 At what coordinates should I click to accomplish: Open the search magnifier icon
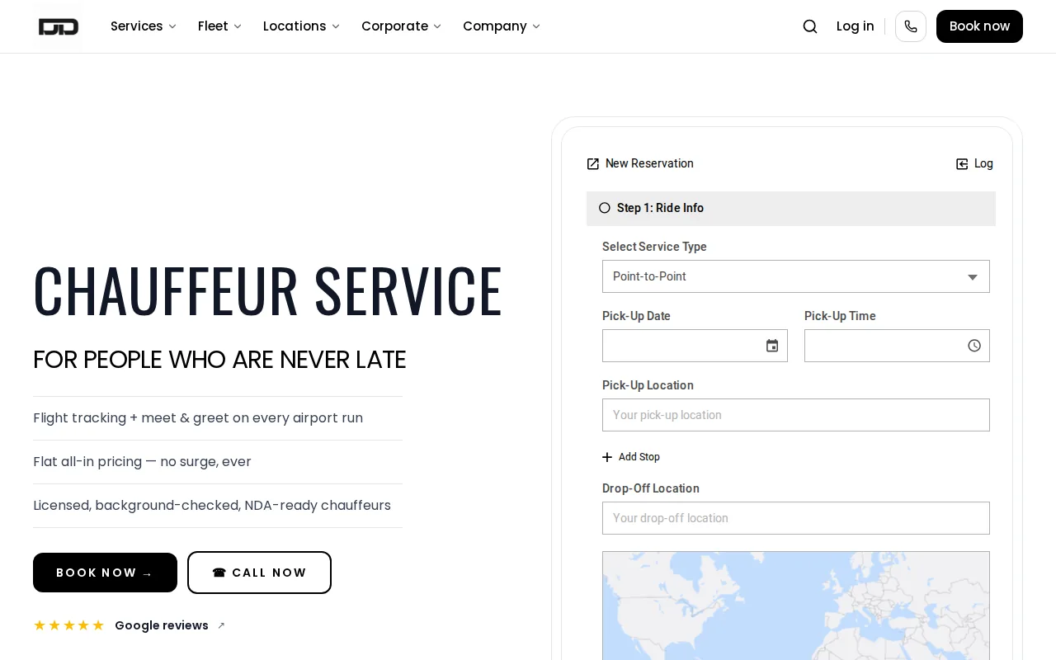pos(810,26)
